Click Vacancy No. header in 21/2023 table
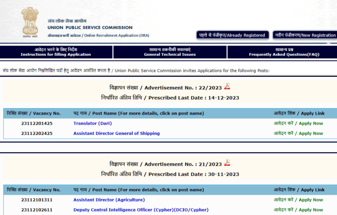The height and width of the screenshot is (215, 337). click(x=34, y=190)
